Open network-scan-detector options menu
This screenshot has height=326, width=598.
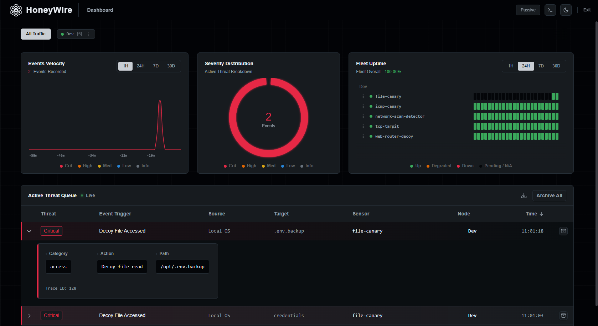point(363,116)
